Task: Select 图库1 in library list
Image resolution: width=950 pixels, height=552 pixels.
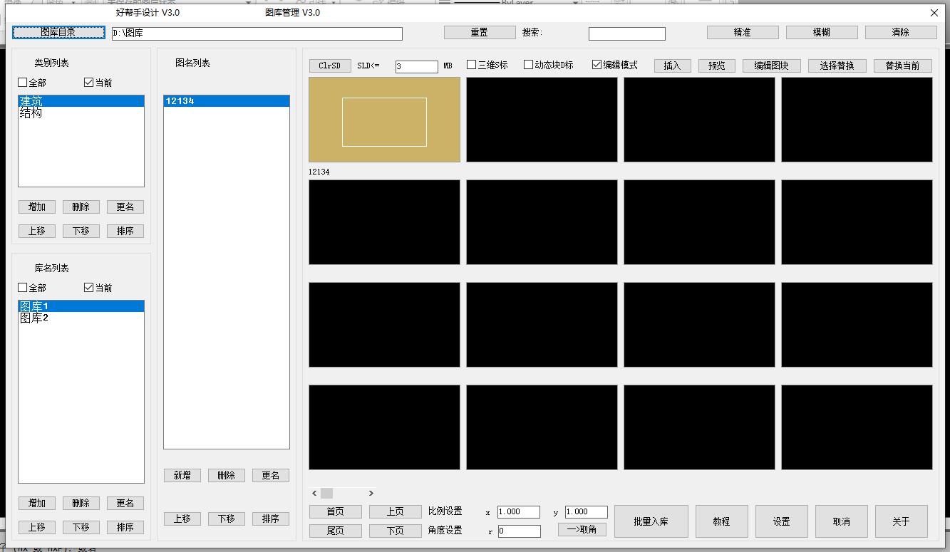Action: 81,306
